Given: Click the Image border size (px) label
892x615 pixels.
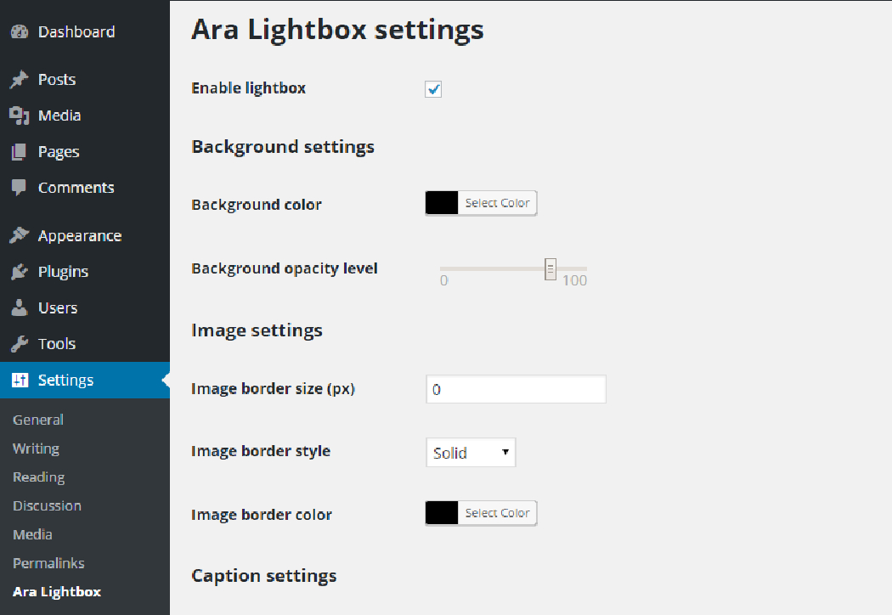Looking at the screenshot, I should point(273,389).
